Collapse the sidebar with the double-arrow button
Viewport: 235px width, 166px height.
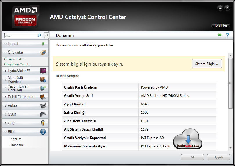click(46, 35)
